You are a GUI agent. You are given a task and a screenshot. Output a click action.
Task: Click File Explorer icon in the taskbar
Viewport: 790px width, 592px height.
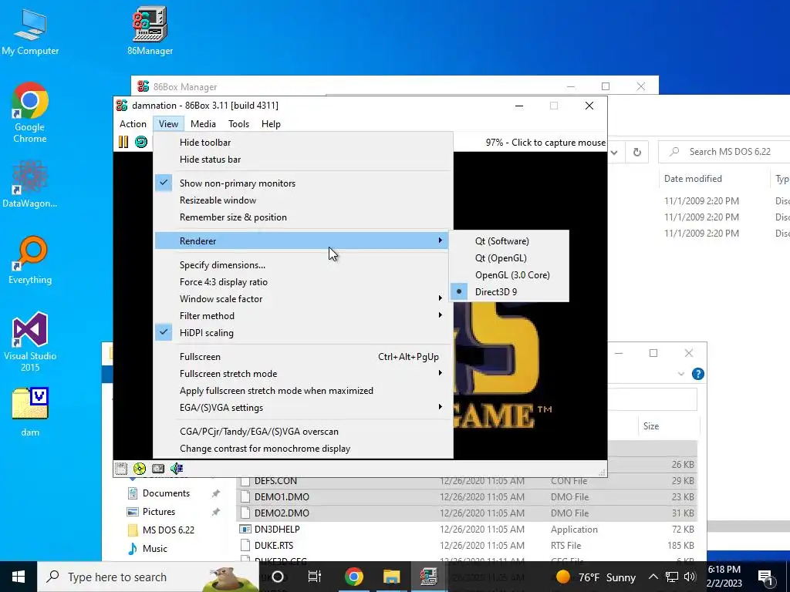pyautogui.click(x=391, y=577)
